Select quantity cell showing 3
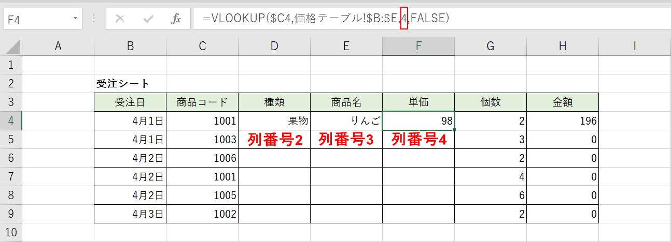Viewport: 671px width, 242px height. click(491, 140)
